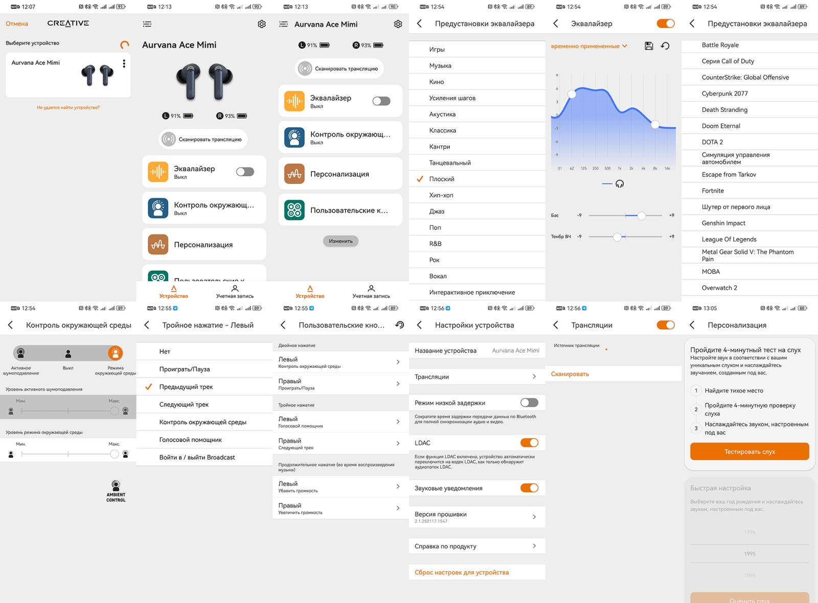
Task: Enable the low latency mode toggle
Action: tap(529, 403)
